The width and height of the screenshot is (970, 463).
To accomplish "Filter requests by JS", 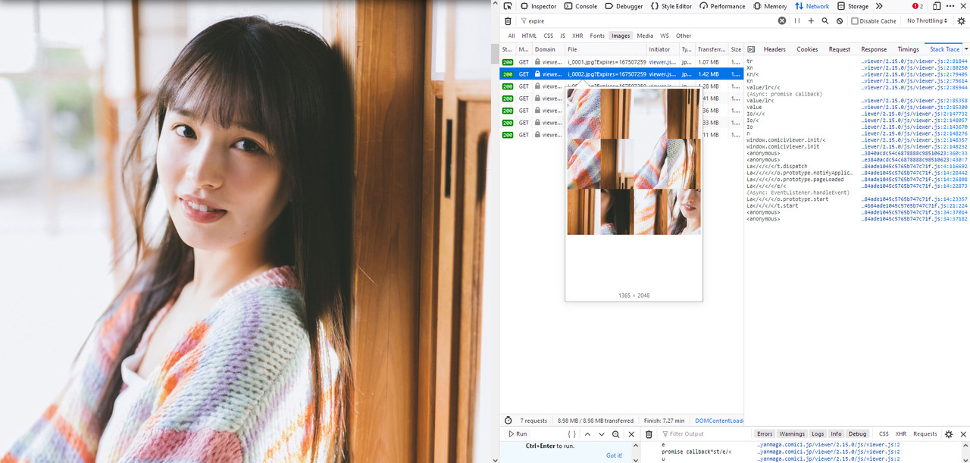I will click(562, 36).
